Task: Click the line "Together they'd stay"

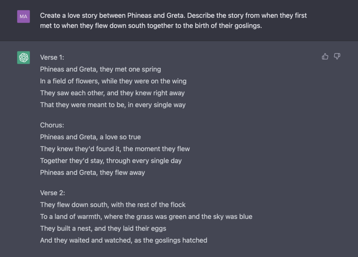Action: (111, 161)
